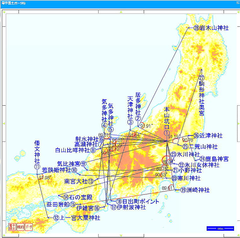Open the データ info button
Viewport: 240px width, 238px height.
coord(28,227)
